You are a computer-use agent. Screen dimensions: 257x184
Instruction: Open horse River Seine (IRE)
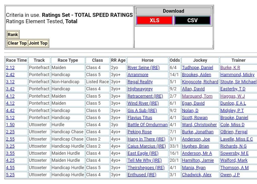pyautogui.click(x=144, y=68)
